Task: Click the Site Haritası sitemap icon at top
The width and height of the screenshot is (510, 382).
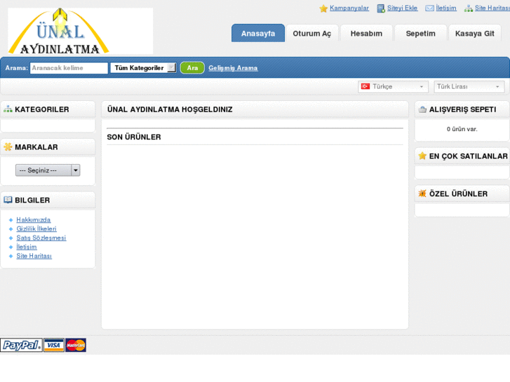Action: coord(469,8)
